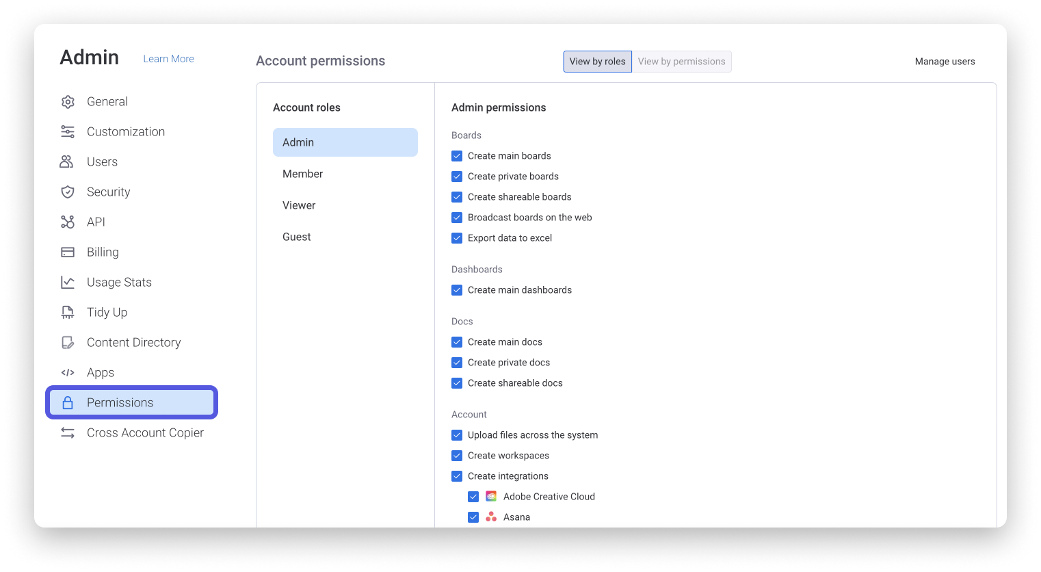Toggle Create private boards checkbox
Image resolution: width=1041 pixels, height=572 pixels.
457,177
